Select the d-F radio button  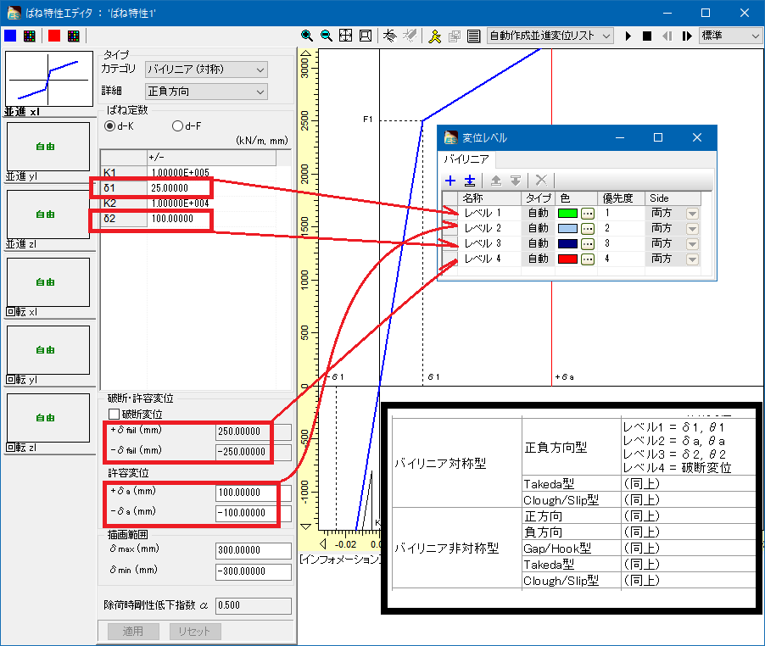177,126
